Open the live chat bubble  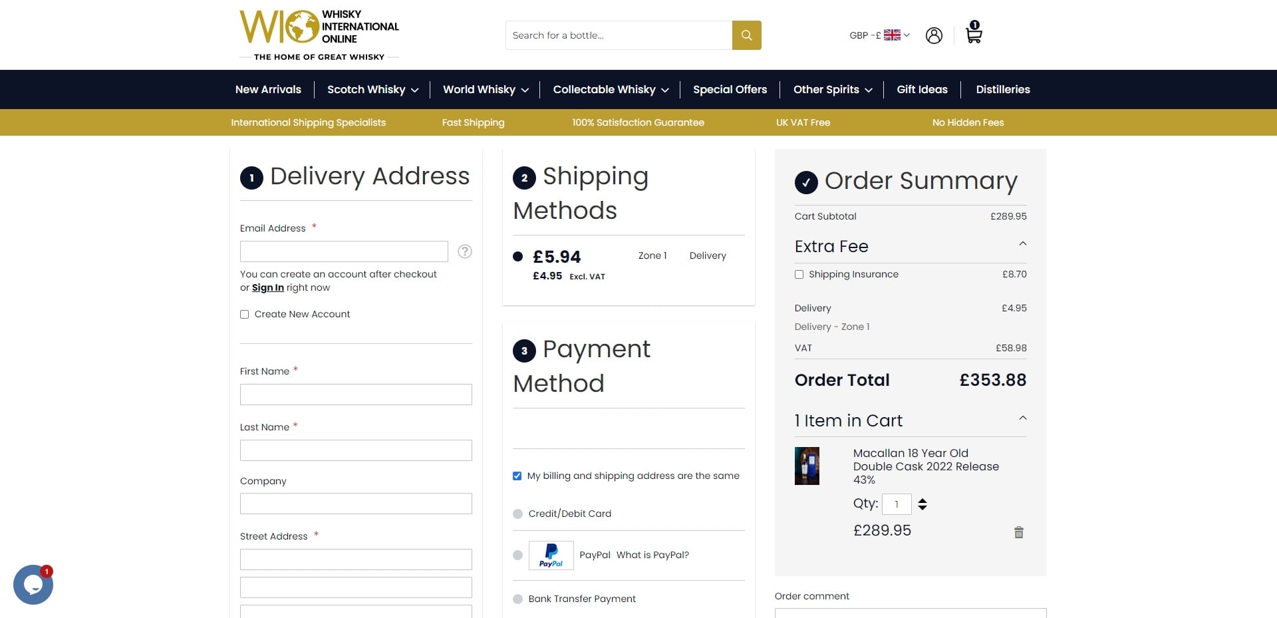click(33, 584)
